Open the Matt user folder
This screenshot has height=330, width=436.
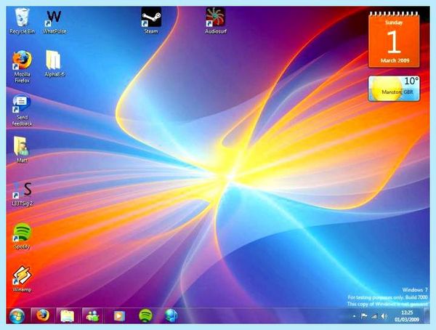pyautogui.click(x=22, y=150)
